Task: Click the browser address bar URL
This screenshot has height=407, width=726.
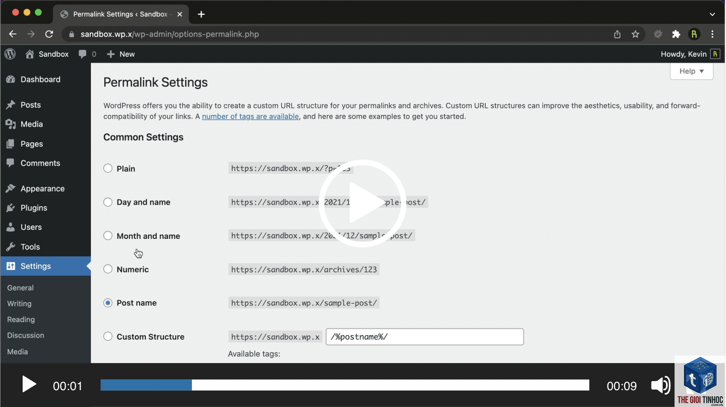Action: tap(170, 34)
